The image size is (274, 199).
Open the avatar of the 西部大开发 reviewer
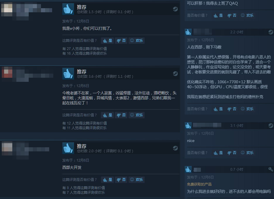(x=7, y=149)
